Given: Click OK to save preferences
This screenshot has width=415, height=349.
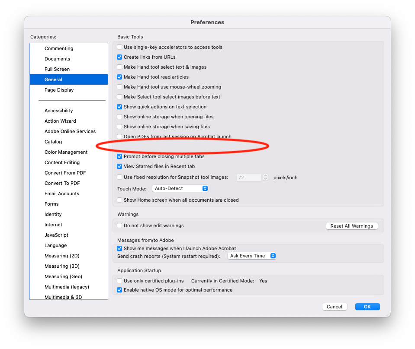Looking at the screenshot, I should click(x=367, y=306).
